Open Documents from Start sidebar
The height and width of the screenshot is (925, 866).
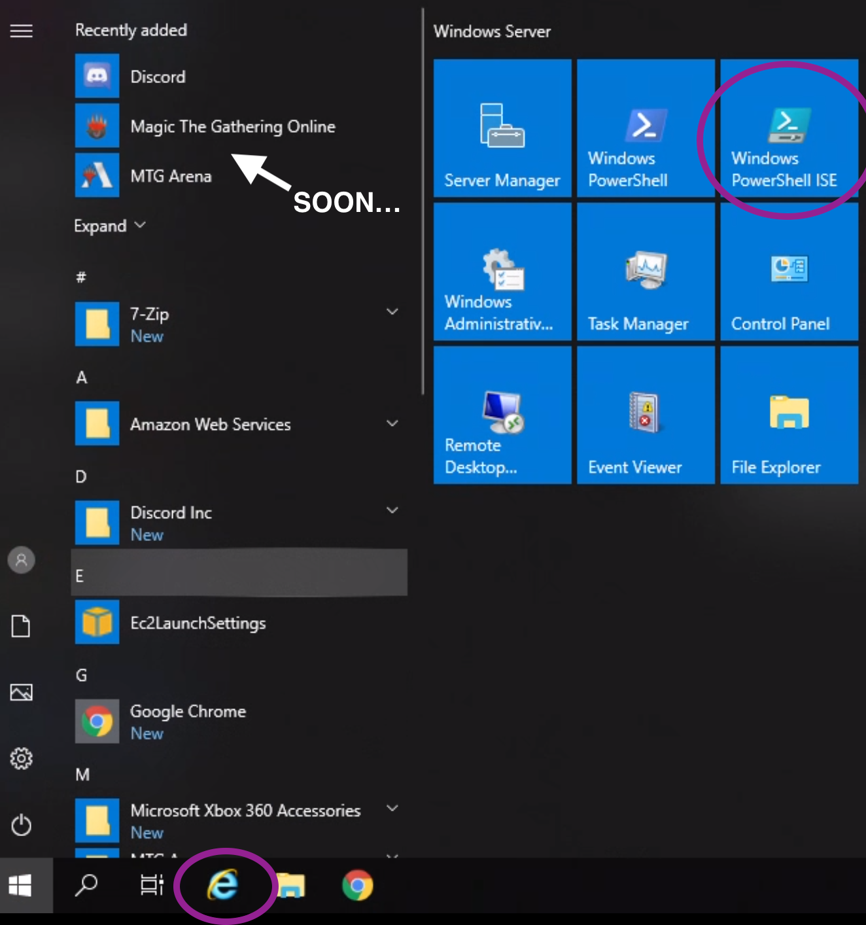(22, 626)
